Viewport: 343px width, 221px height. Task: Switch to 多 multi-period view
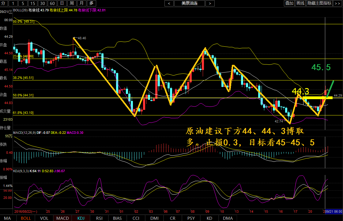click(x=91, y=3)
